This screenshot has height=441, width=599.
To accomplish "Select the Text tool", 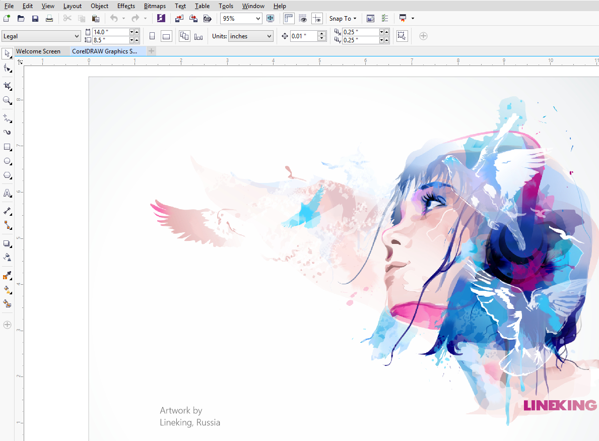I will click(7, 194).
